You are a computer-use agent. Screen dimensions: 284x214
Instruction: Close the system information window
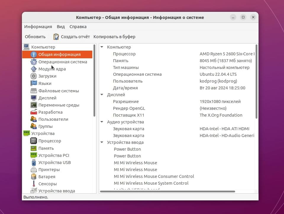[253, 17]
